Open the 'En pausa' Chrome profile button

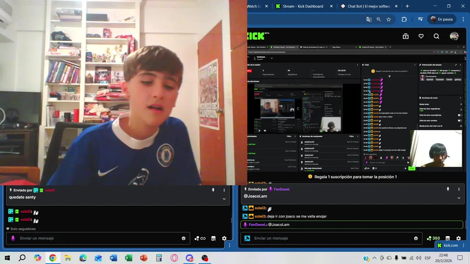click(x=442, y=19)
